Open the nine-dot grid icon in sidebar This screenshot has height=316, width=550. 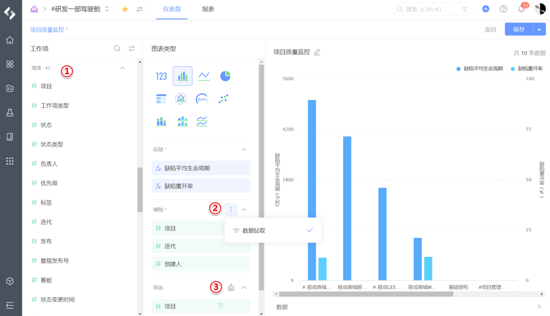(10, 161)
